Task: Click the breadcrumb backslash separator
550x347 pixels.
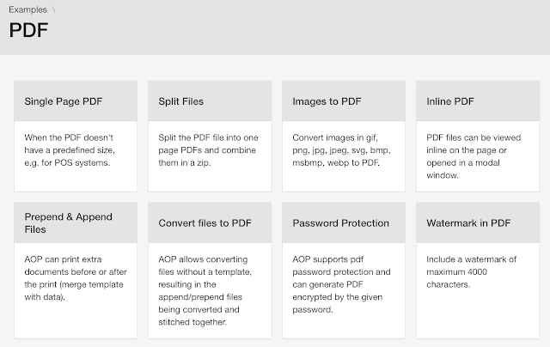Action: (53, 9)
